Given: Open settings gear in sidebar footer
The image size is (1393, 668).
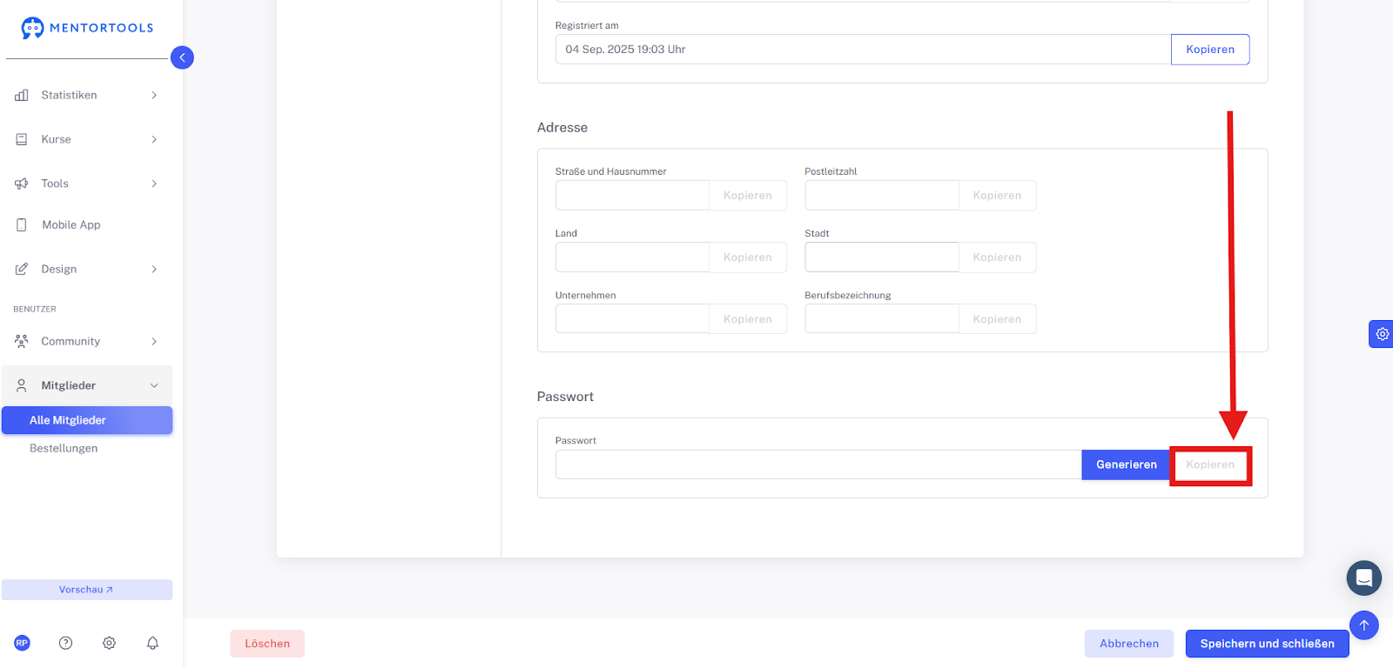Looking at the screenshot, I should coord(109,643).
